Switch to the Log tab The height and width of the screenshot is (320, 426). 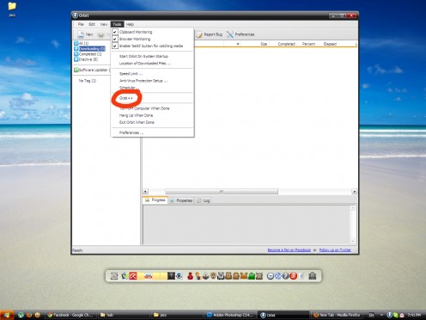(204, 200)
